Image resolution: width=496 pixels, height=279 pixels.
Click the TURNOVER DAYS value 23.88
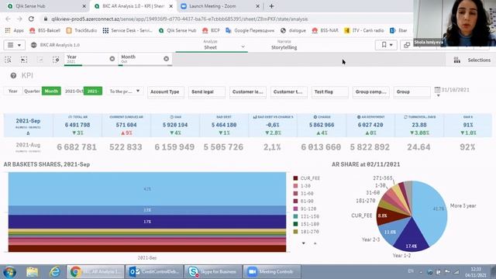point(419,125)
